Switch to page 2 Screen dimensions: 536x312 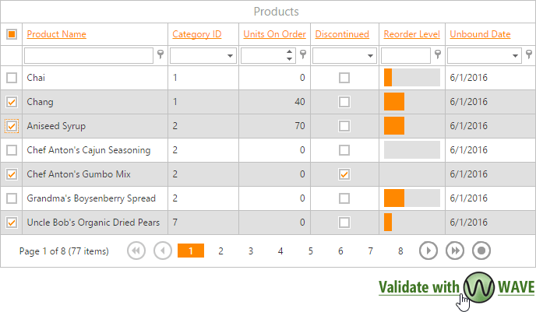pyautogui.click(x=221, y=251)
